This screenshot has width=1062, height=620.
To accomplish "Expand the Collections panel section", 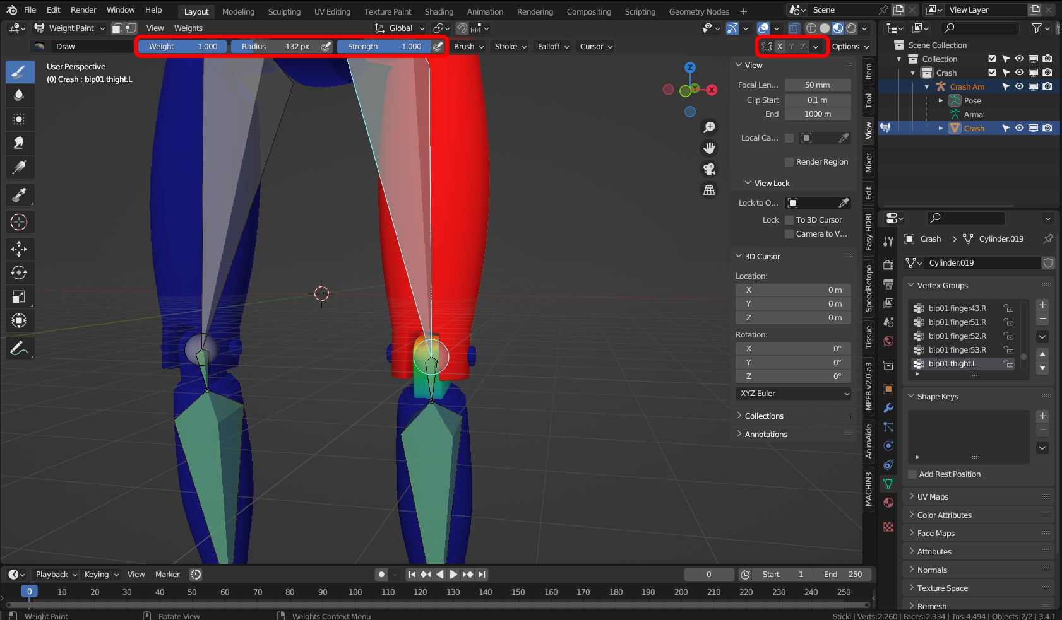I will coord(764,416).
